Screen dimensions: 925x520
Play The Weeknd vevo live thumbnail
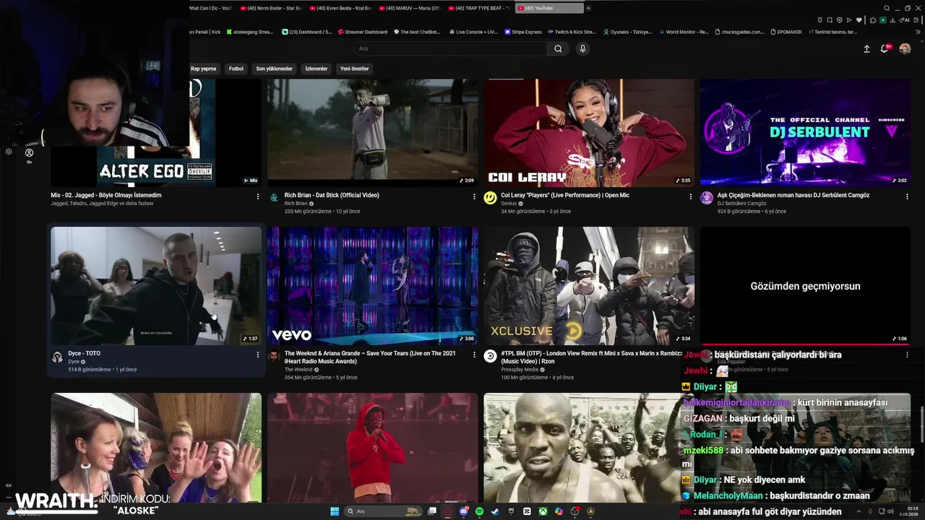(x=372, y=286)
